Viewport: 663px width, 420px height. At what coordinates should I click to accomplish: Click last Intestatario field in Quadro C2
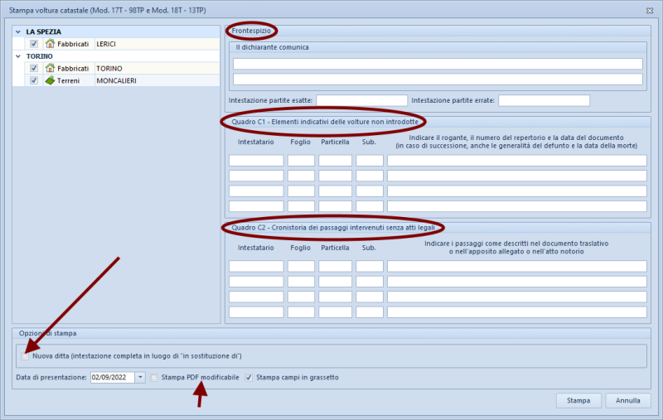pos(256,312)
